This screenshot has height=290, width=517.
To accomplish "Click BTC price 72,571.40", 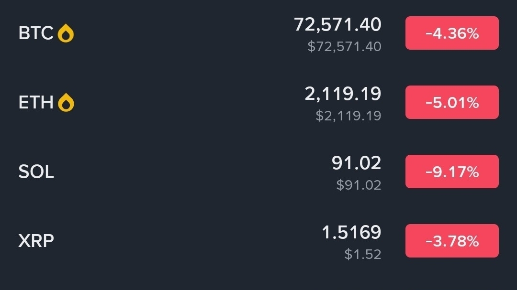I will pos(337,24).
